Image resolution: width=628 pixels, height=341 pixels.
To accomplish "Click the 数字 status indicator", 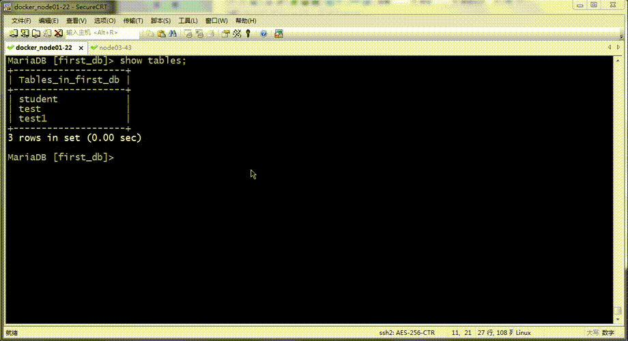I will click(608, 333).
